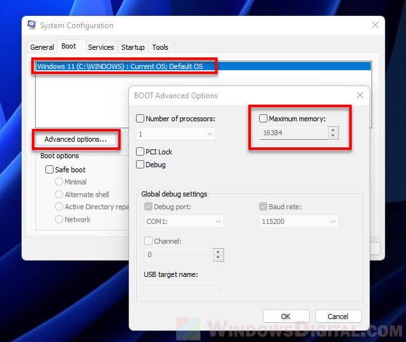Toggle the Debug checkbox
The height and width of the screenshot is (342, 406).
(x=140, y=165)
